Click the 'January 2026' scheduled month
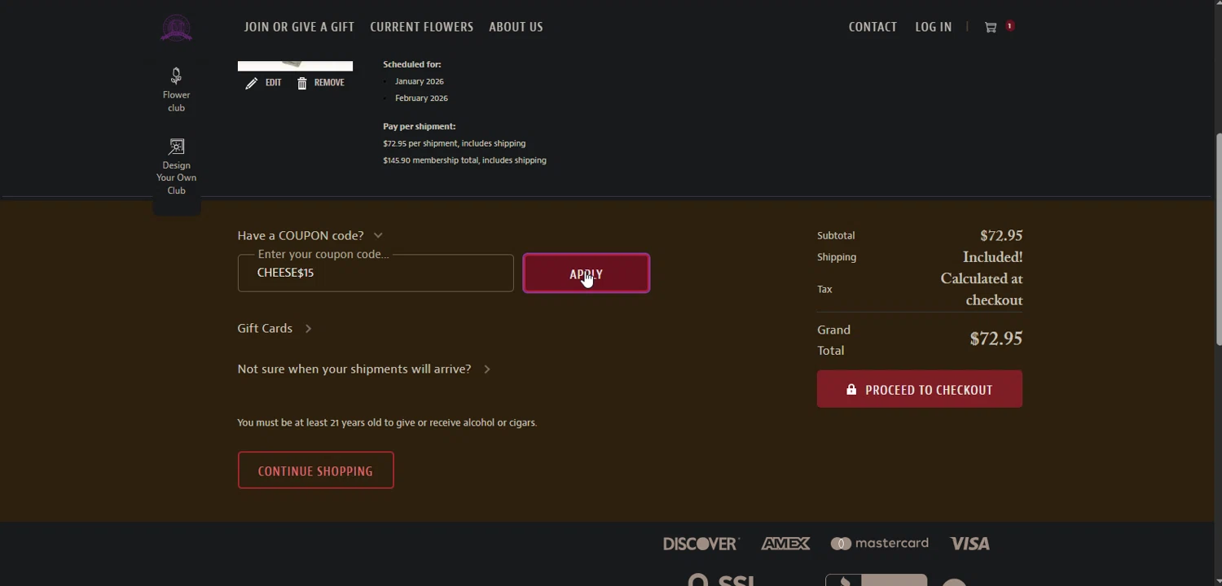The width and height of the screenshot is (1222, 586). tap(420, 81)
